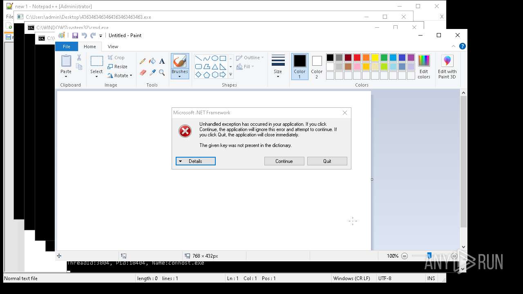Select the Line shape
Image resolution: width=523 pixels, height=294 pixels.
198,58
